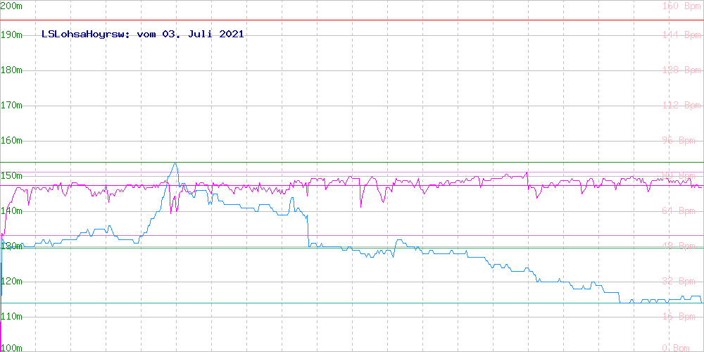Click the 170m altitude axis label
The height and width of the screenshot is (352, 704).
(12, 105)
